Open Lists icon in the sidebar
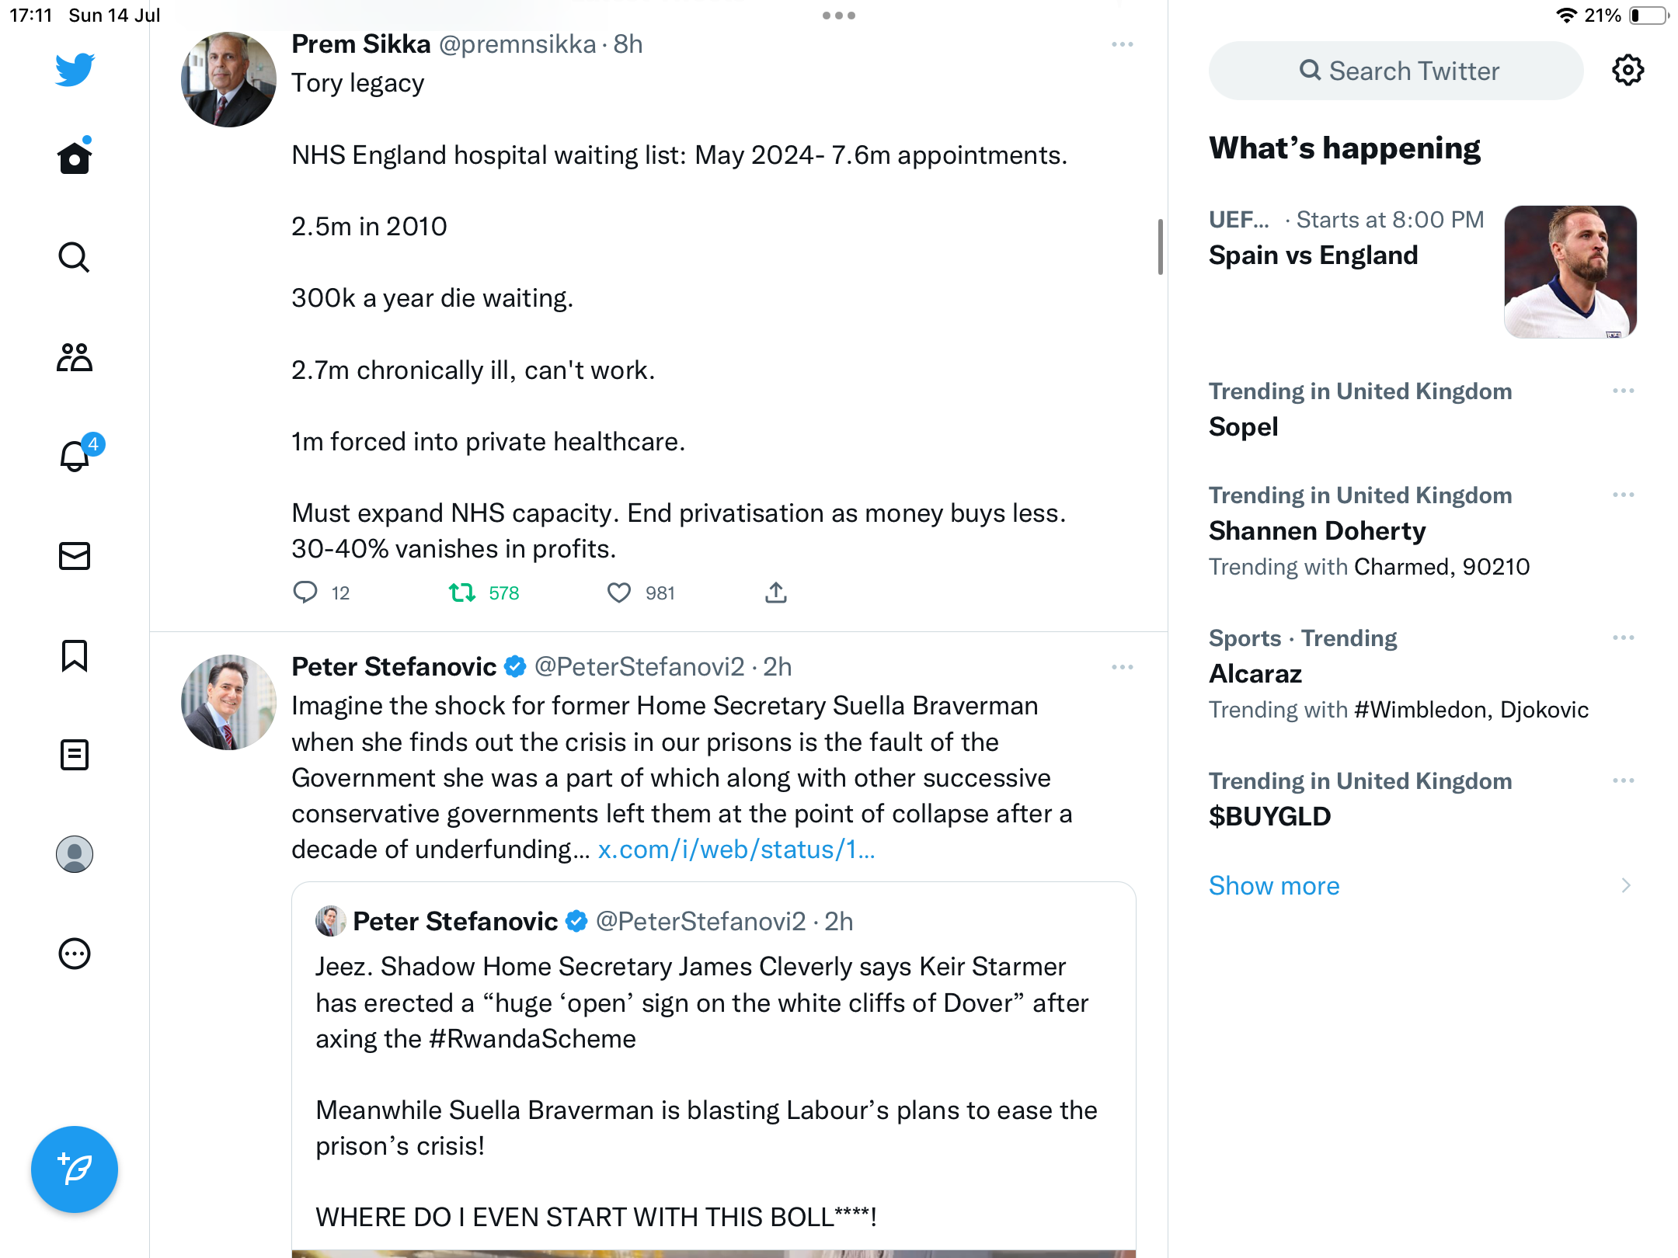 [x=75, y=755]
